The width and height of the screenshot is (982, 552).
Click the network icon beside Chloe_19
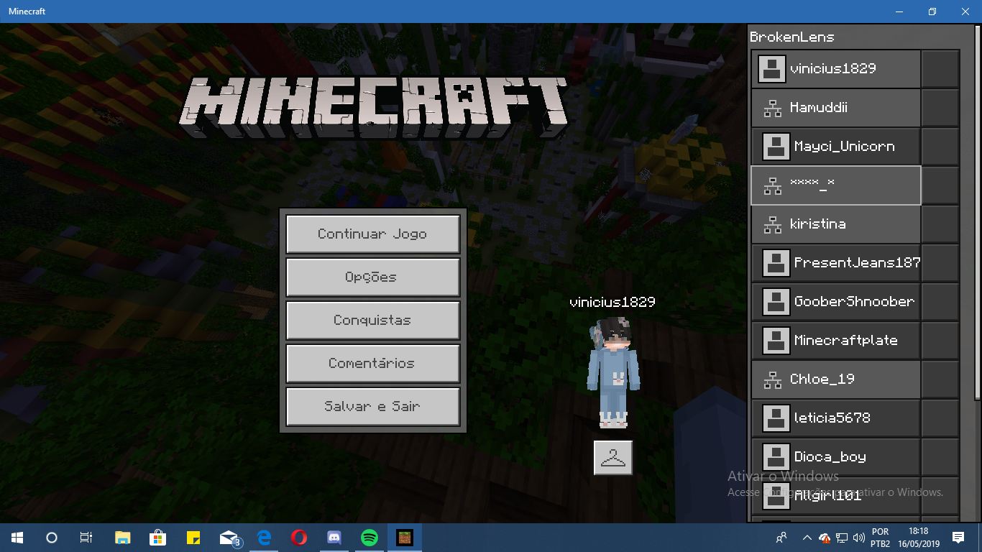click(773, 379)
